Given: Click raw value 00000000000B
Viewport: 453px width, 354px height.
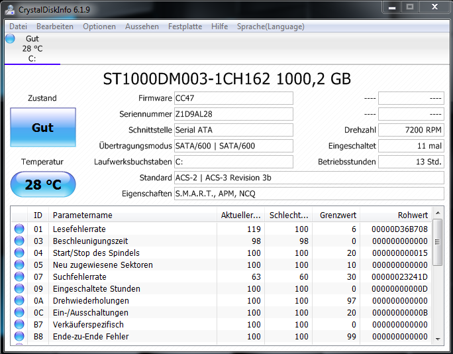Looking at the screenshot, I should [399, 313].
